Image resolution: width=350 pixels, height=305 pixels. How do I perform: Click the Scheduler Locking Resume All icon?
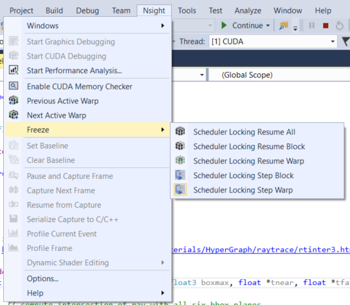(x=180, y=131)
